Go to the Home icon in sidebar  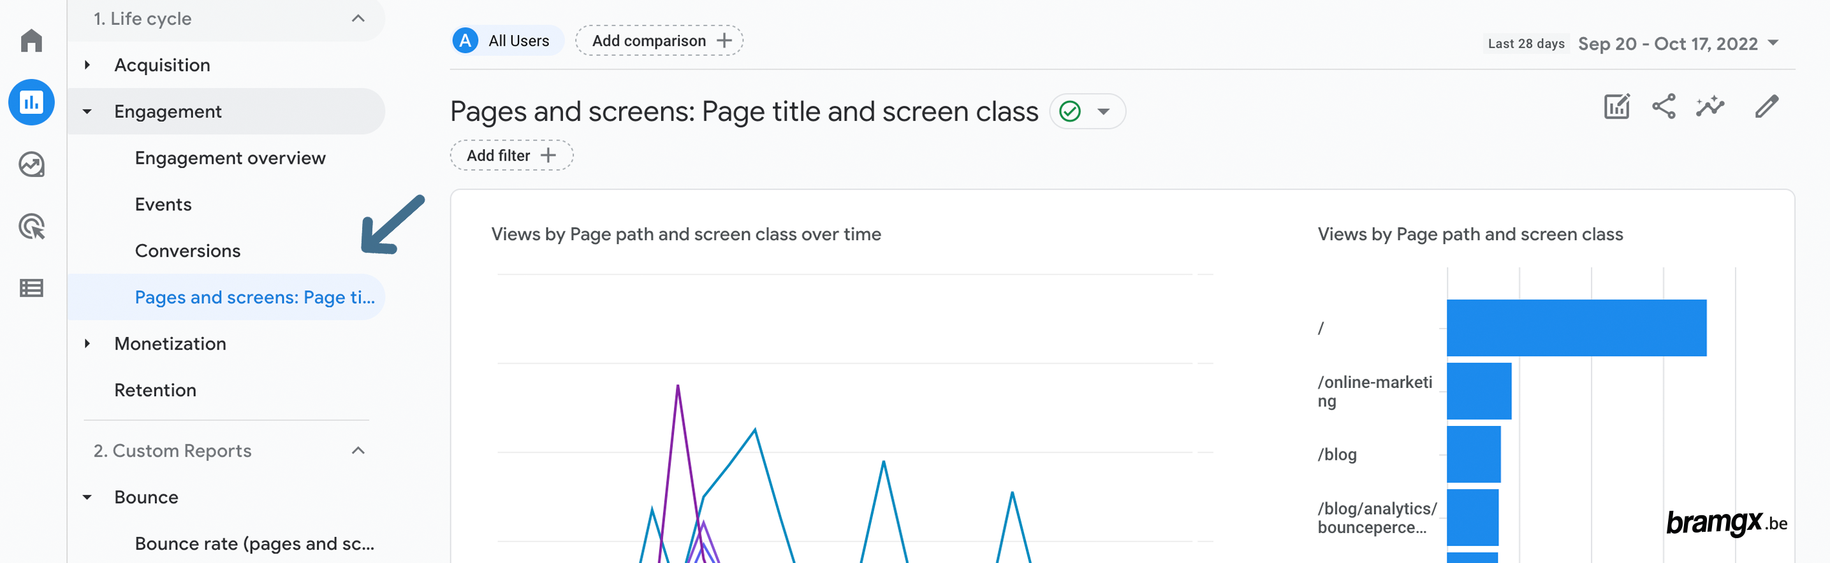pyautogui.click(x=31, y=41)
